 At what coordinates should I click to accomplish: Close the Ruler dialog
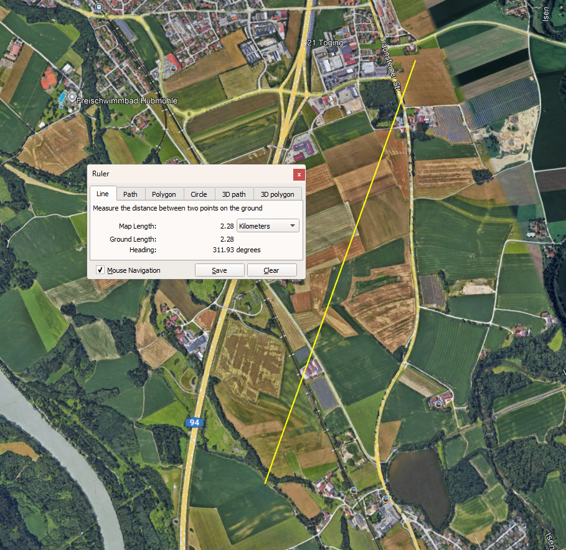[x=299, y=174]
